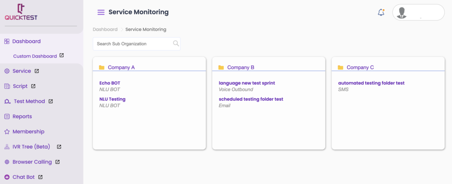Click the Company A folder icon
452x184 pixels.
click(102, 67)
